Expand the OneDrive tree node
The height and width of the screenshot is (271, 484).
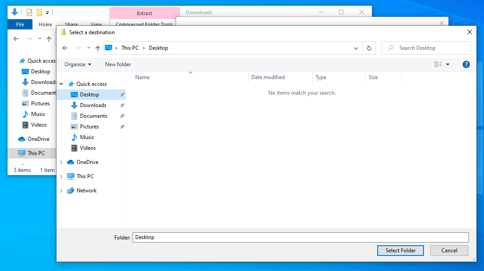point(61,162)
